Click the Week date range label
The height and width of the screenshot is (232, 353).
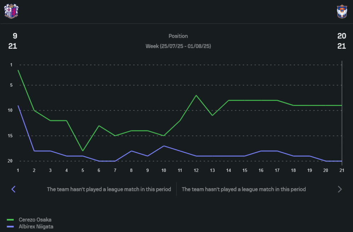pyautogui.click(x=178, y=46)
